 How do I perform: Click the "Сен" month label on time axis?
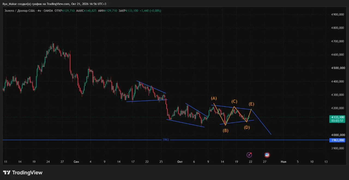click(76, 162)
